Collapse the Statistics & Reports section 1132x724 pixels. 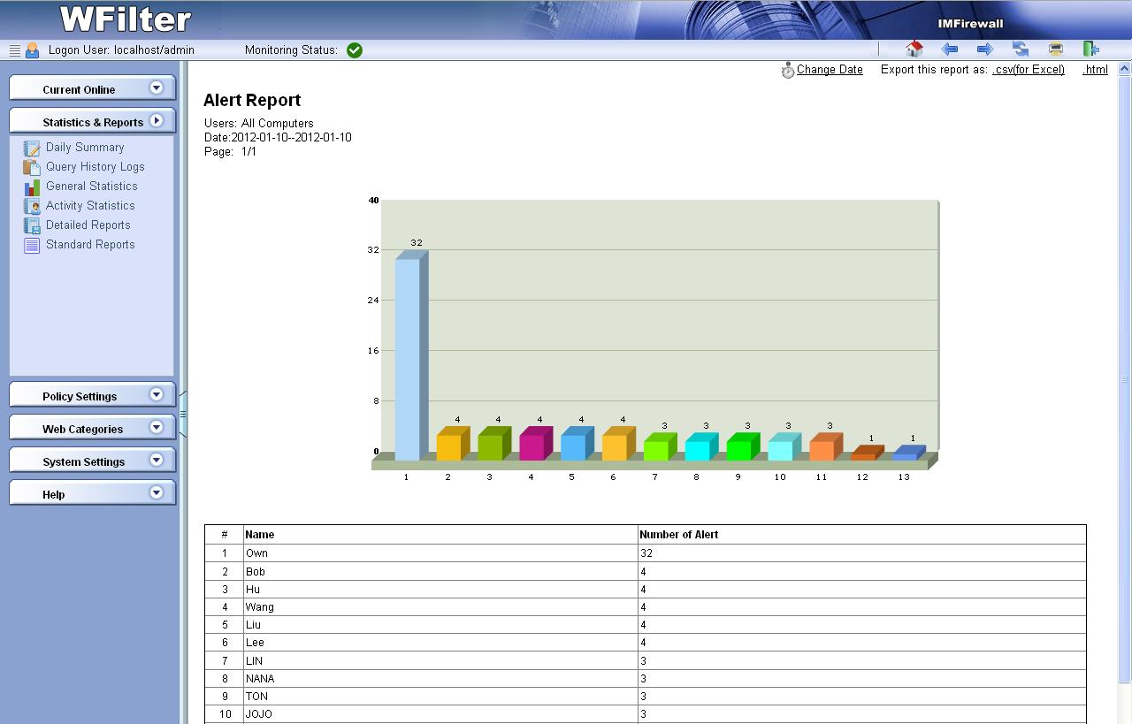point(157,121)
